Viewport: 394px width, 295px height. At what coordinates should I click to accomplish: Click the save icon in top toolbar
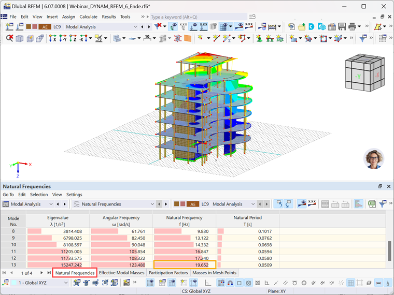pyautogui.click(x=342, y=26)
